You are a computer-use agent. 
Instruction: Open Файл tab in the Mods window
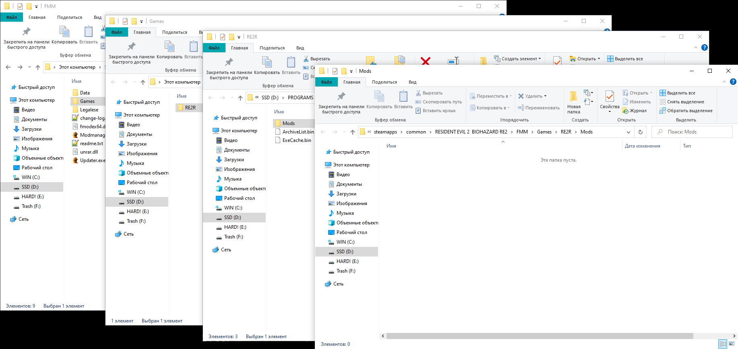327,82
